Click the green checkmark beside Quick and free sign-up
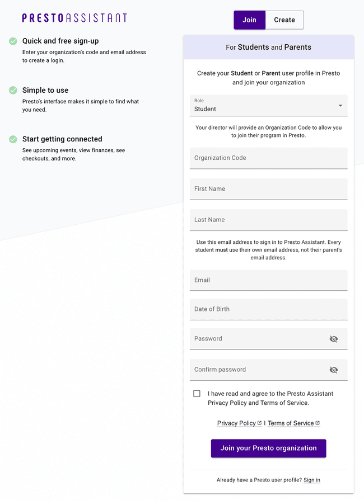The height and width of the screenshot is (501, 364). pos(13,41)
